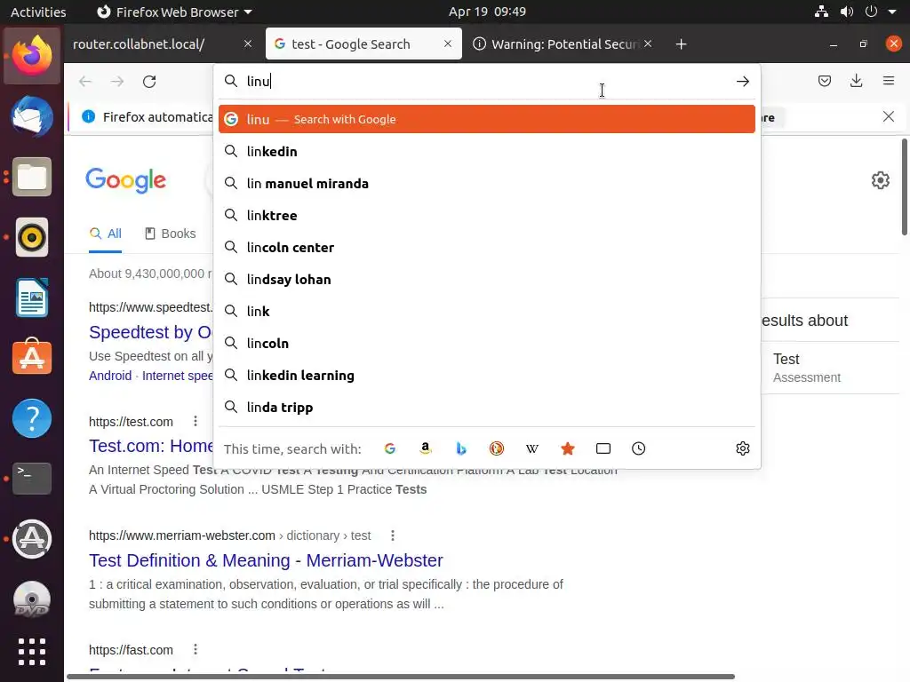The width and height of the screenshot is (910, 682).
Task: Open the DVD disc icon in dock
Action: 32,599
